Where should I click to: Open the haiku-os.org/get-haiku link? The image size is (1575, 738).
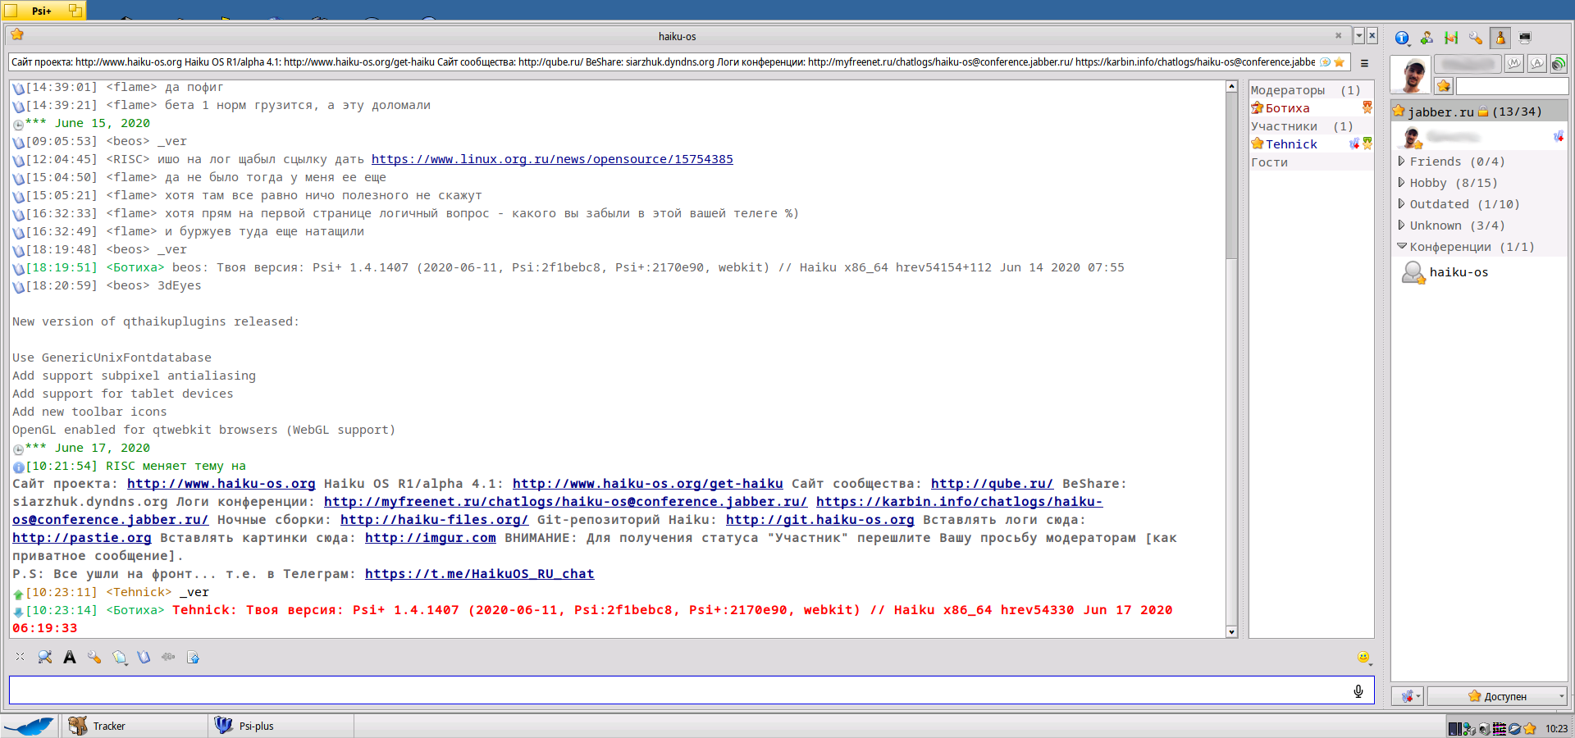pyautogui.click(x=648, y=484)
